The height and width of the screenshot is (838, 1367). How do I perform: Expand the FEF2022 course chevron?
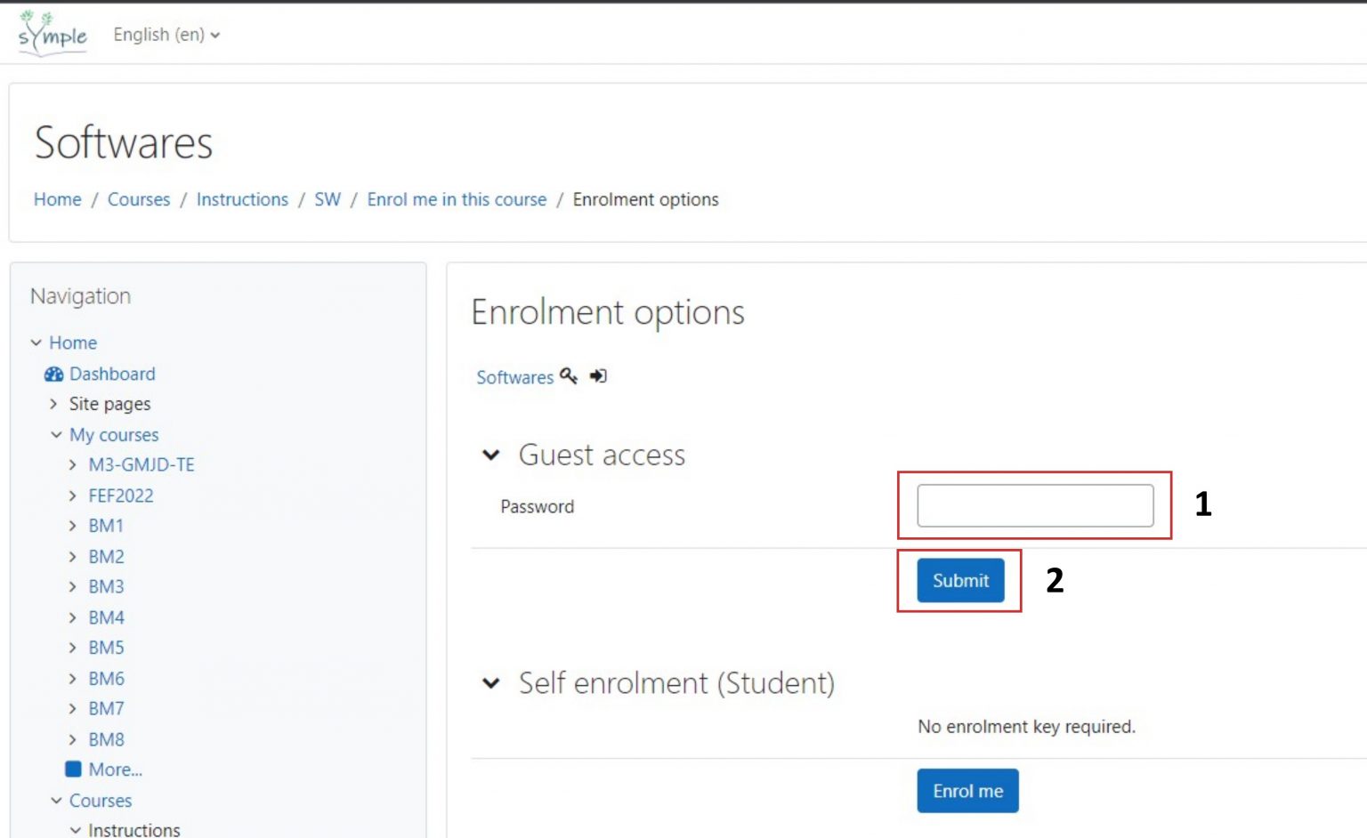pyautogui.click(x=73, y=496)
